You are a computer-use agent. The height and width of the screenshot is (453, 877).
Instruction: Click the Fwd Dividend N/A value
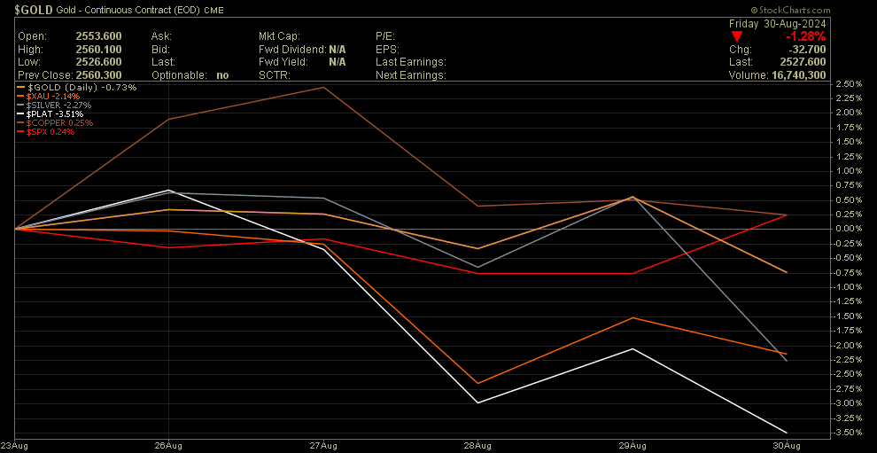click(337, 50)
